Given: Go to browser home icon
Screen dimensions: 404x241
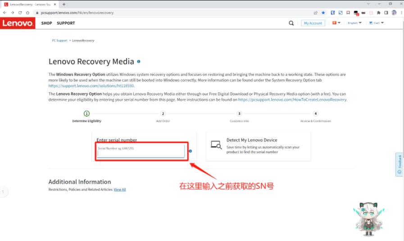Looking at the screenshot, I should [27, 13].
